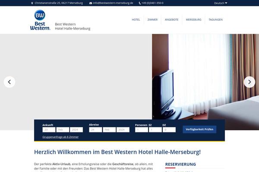Click the Abreise month field
259x172 pixels.
coord(109,130)
